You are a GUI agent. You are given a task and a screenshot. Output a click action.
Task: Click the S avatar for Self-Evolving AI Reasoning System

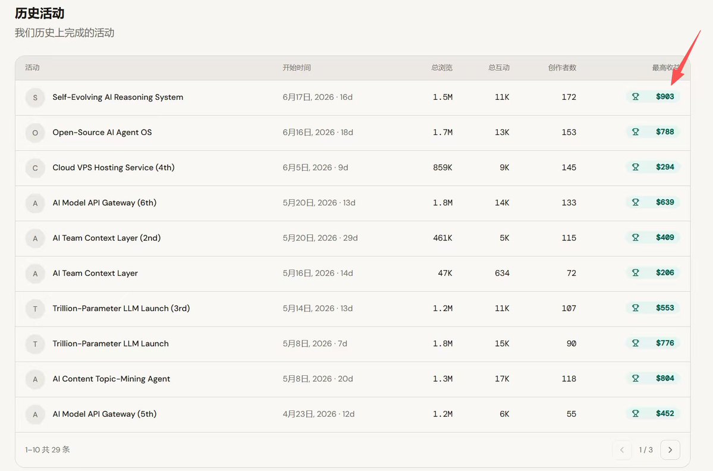pos(35,98)
